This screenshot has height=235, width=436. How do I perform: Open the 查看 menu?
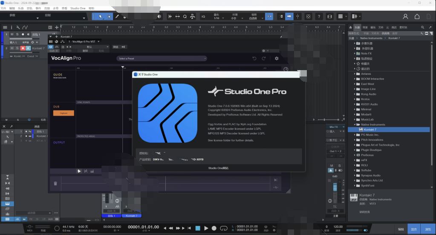tap(64, 8)
